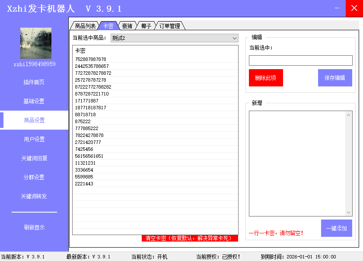Image resolution: width=363 pixels, height=261 pixels.
Task: Click the 保存编辑 button
Action: click(335, 78)
